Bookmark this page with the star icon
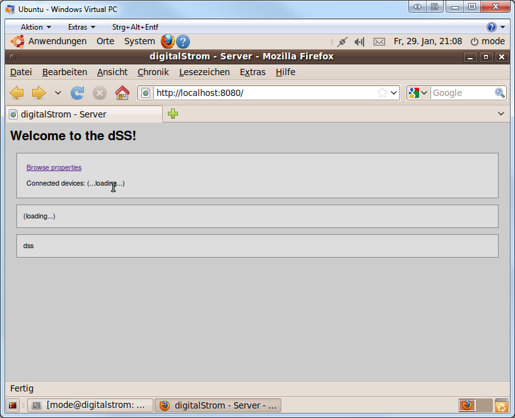Viewport: 515px width, 418px height. coord(382,93)
